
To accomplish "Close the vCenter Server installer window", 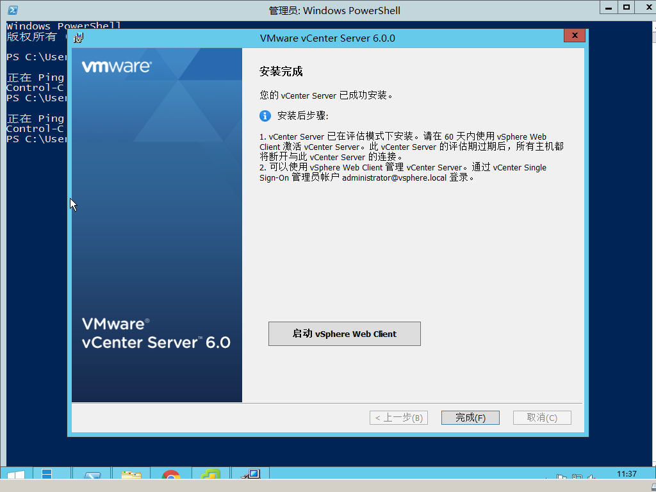I will click(x=575, y=36).
